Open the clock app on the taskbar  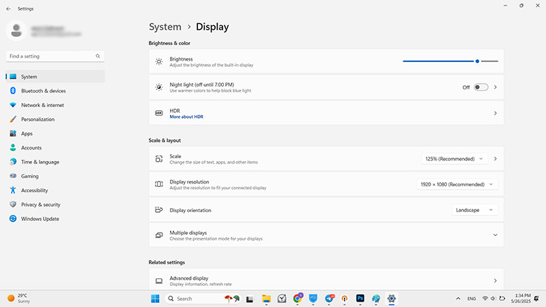click(282, 299)
